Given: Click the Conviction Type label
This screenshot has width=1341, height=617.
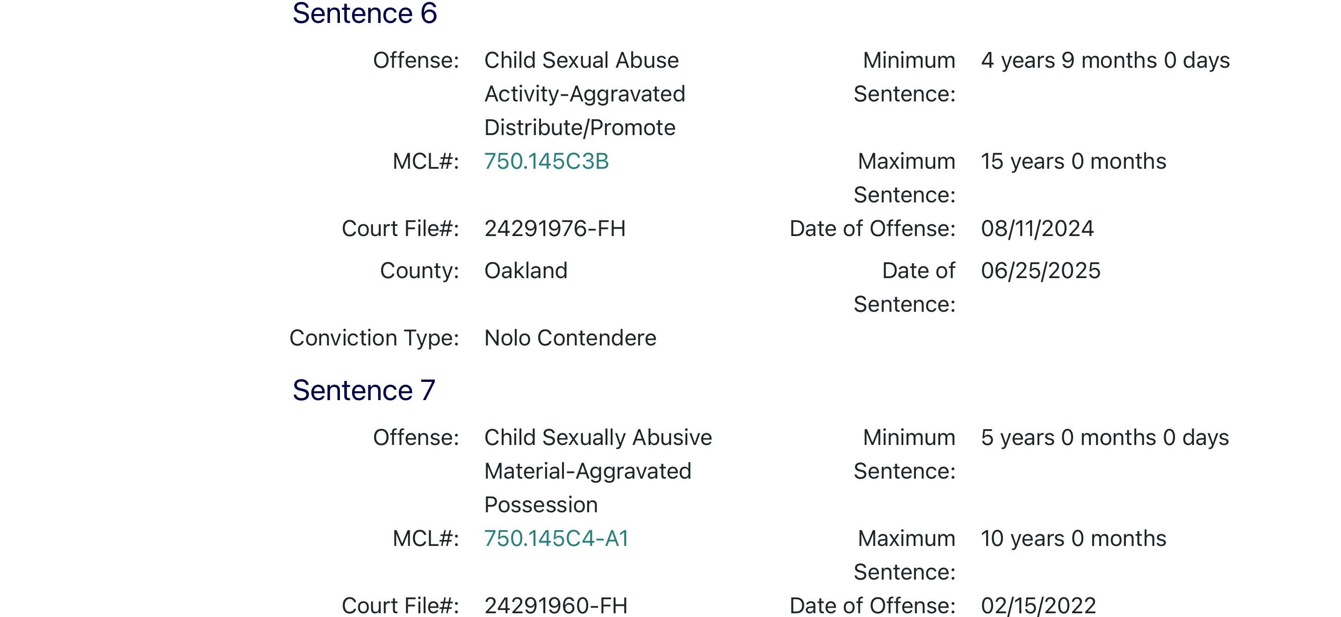Looking at the screenshot, I should 374,338.
